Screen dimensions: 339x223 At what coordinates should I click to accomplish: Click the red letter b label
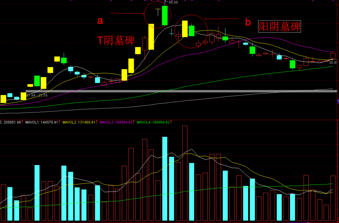tap(248, 22)
